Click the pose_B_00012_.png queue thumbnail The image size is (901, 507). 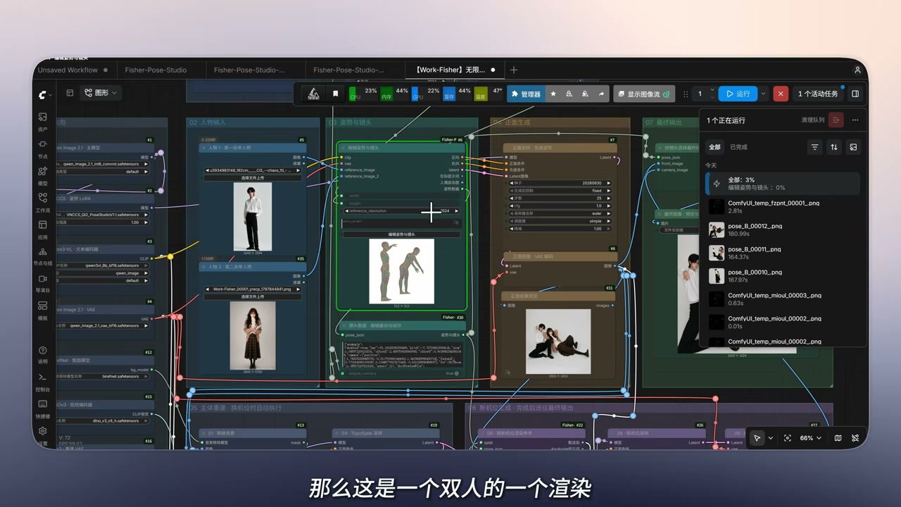click(x=717, y=230)
